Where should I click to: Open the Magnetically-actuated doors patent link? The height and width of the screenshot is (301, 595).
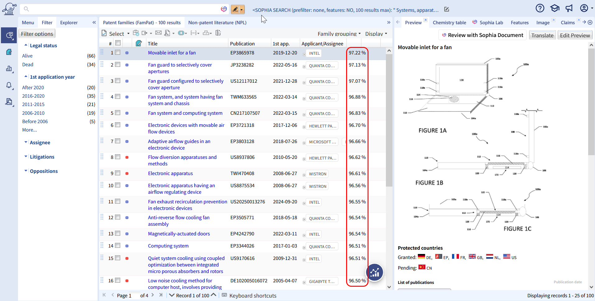179,234
